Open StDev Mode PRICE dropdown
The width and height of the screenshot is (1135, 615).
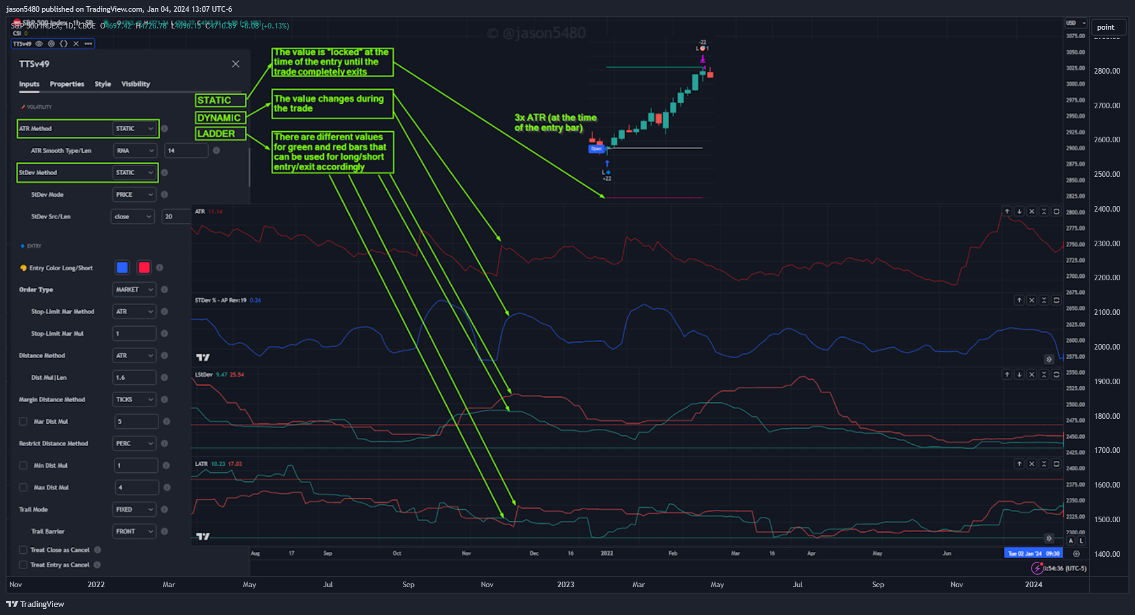tap(134, 194)
